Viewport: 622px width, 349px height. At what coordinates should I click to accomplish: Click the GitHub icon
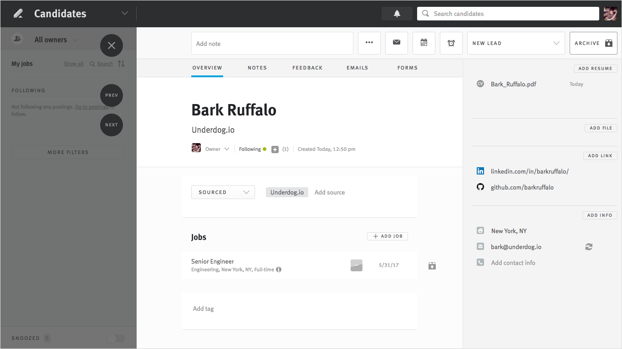point(480,187)
